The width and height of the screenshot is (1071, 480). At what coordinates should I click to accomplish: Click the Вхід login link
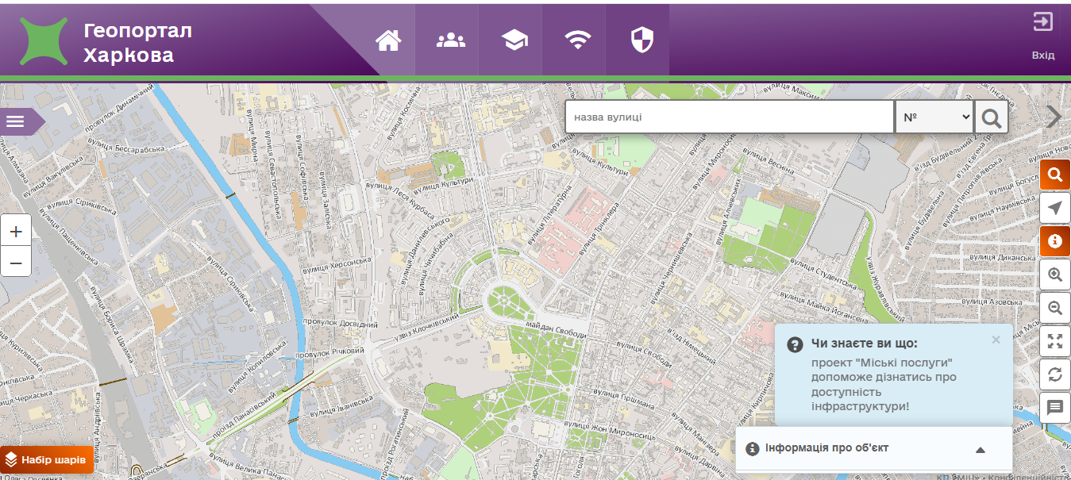pyautogui.click(x=1043, y=56)
